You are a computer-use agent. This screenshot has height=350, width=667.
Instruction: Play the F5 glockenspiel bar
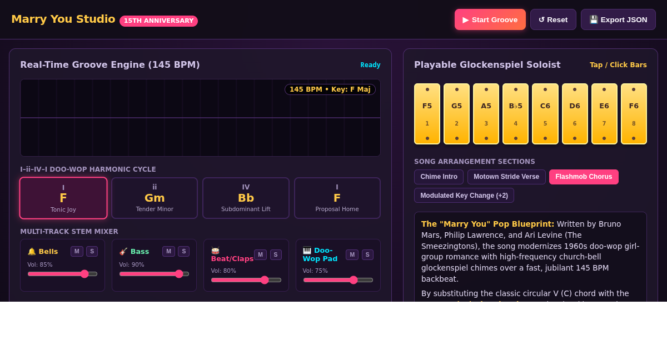427,114
